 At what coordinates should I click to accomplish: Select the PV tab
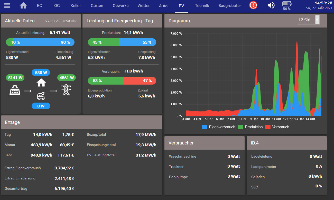click(x=181, y=6)
